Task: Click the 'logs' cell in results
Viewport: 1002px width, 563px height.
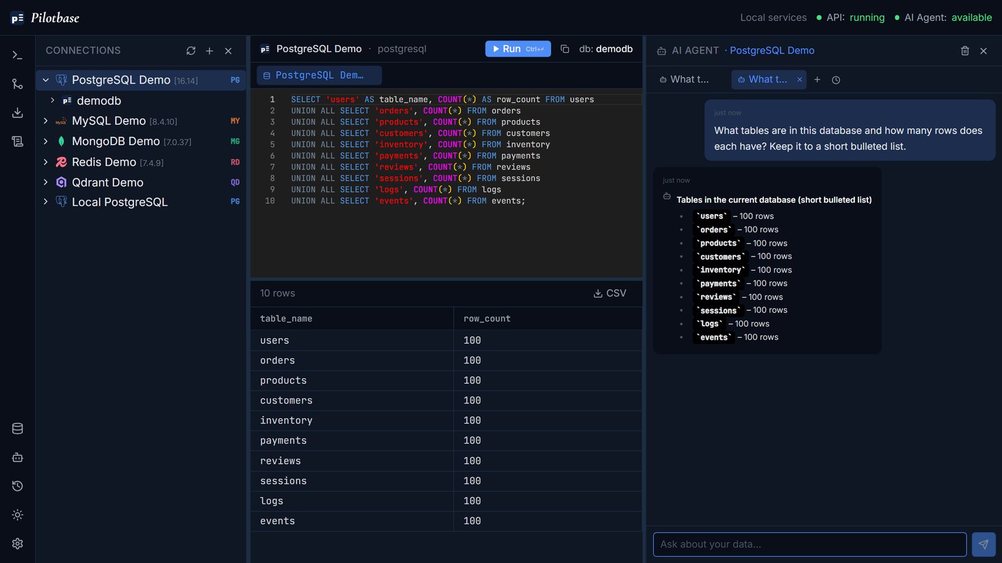Action: pos(352,501)
